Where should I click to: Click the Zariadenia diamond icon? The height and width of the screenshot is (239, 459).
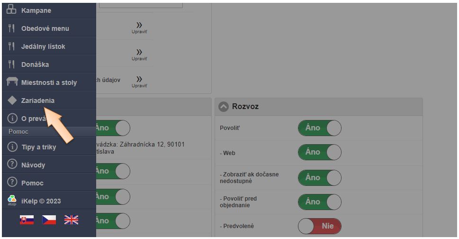(x=12, y=101)
